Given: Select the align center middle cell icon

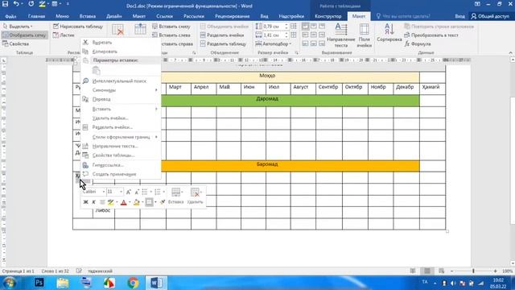Looking at the screenshot, I should 314,35.
